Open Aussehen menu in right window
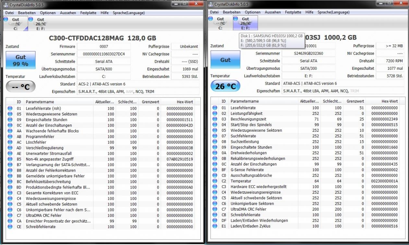The height and width of the screenshot is (245, 409). pyautogui.click(x=273, y=12)
